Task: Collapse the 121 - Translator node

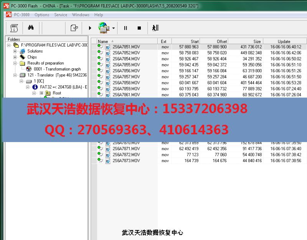Action: (15, 75)
